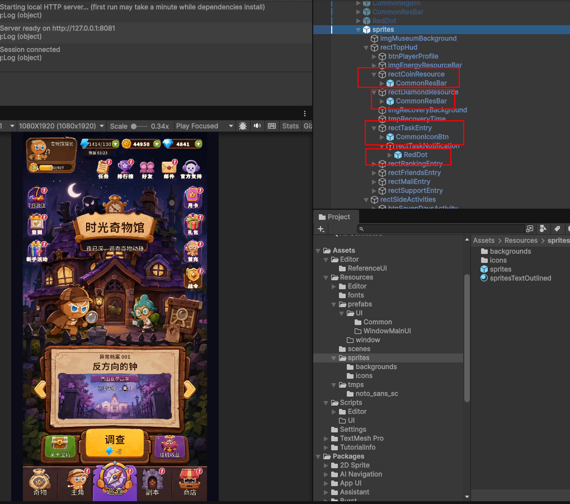The height and width of the screenshot is (504, 570).
Task: Click the search-by-label tag icon in Project
Action: (557, 228)
